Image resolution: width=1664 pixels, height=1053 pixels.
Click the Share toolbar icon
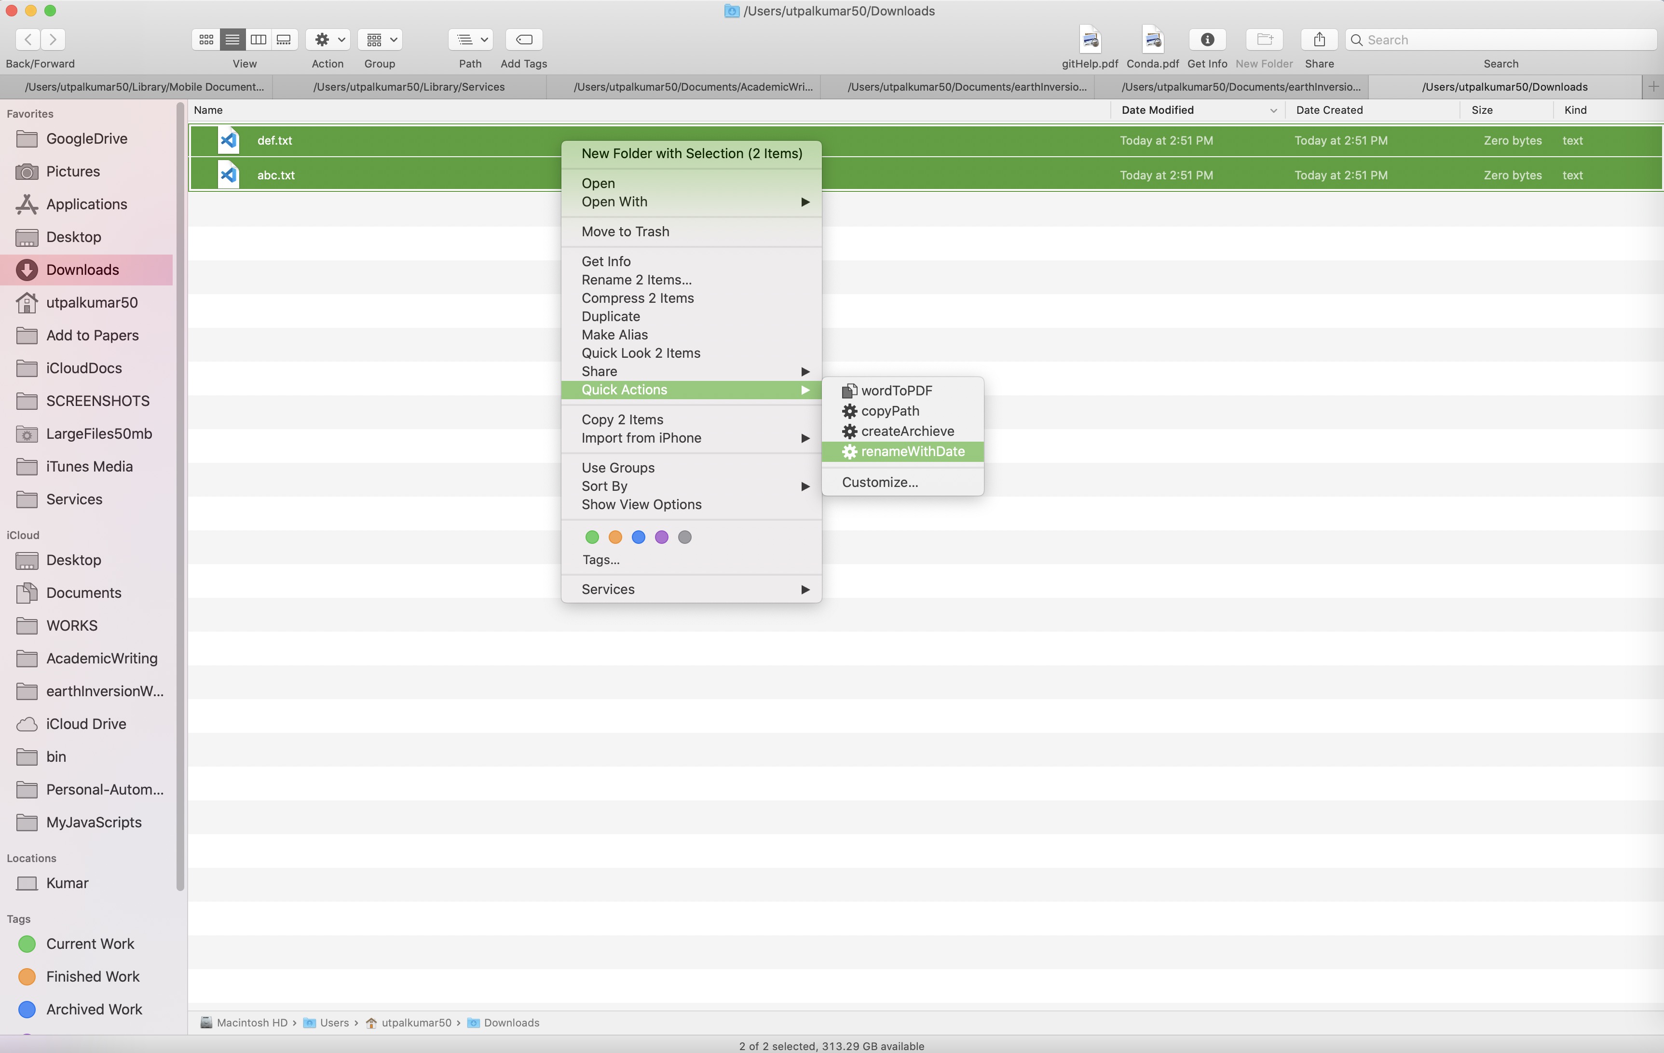point(1319,40)
